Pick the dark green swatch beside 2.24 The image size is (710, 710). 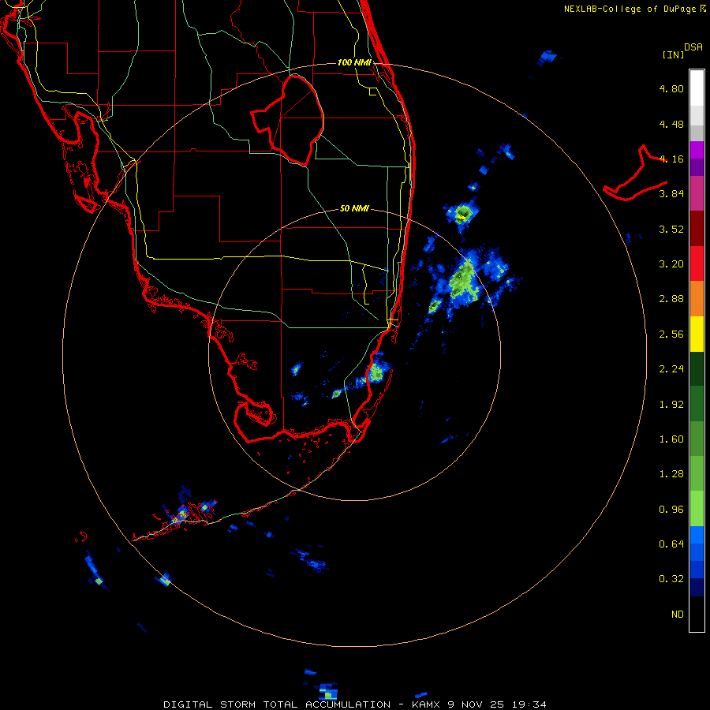(697, 369)
